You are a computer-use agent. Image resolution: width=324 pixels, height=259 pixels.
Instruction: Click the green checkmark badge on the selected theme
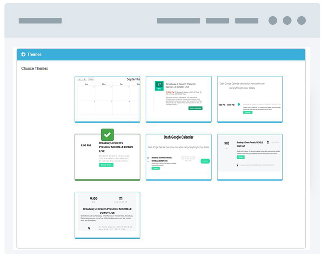pyautogui.click(x=107, y=135)
